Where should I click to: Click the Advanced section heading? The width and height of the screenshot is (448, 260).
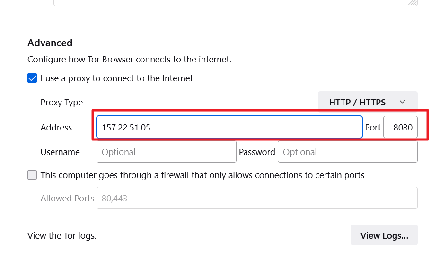pyautogui.click(x=50, y=43)
